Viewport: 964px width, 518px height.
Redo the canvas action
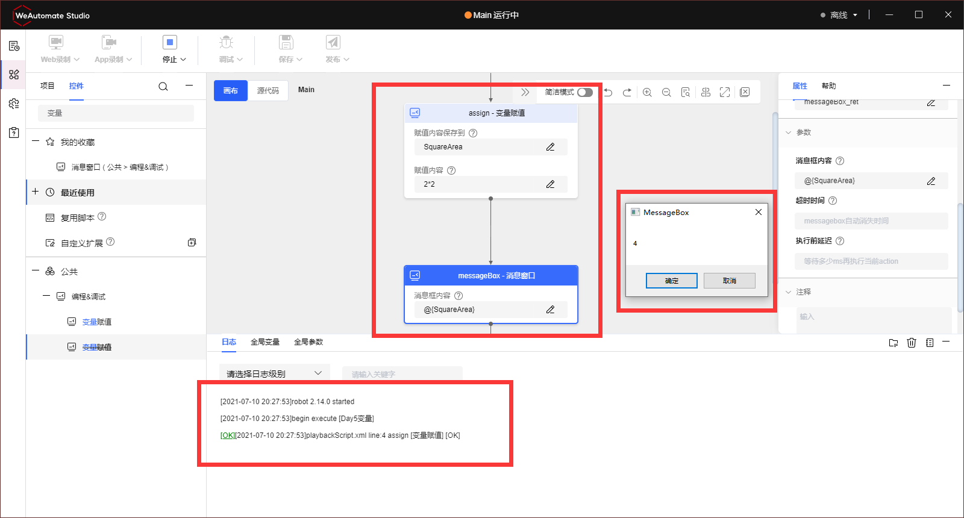(627, 92)
